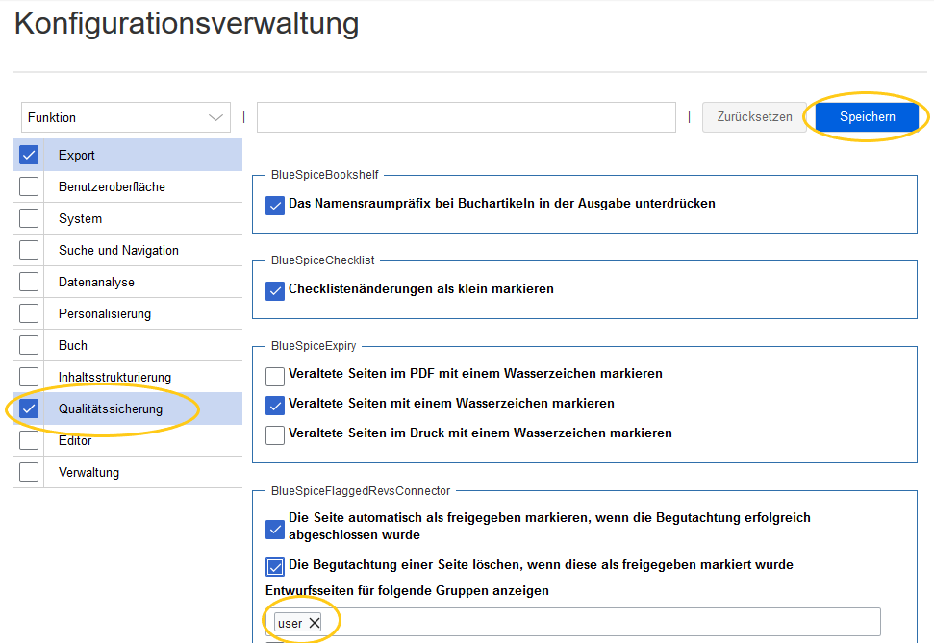Toggle Checklistenänderungen als klein markieren checkbox
Viewport: 934px width, 643px height.
(274, 291)
